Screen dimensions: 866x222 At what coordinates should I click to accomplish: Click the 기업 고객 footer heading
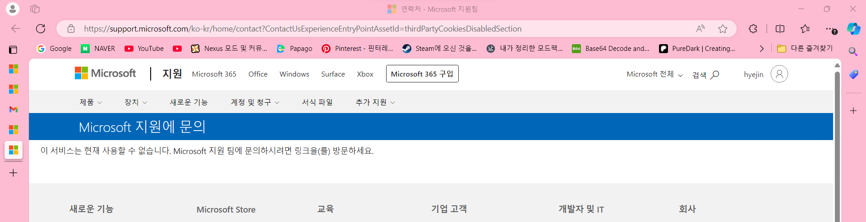click(449, 209)
